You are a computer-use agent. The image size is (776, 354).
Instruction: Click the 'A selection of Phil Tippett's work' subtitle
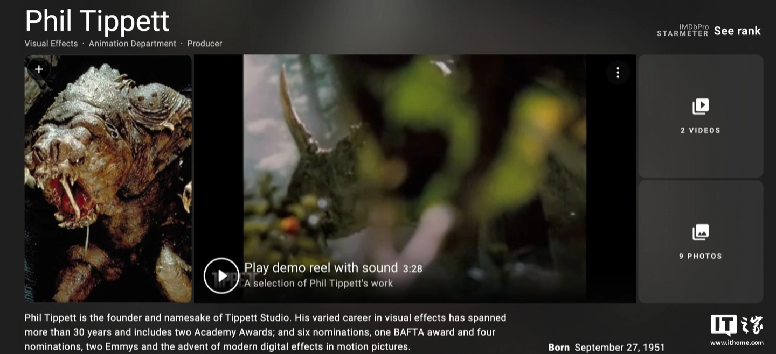click(x=318, y=283)
